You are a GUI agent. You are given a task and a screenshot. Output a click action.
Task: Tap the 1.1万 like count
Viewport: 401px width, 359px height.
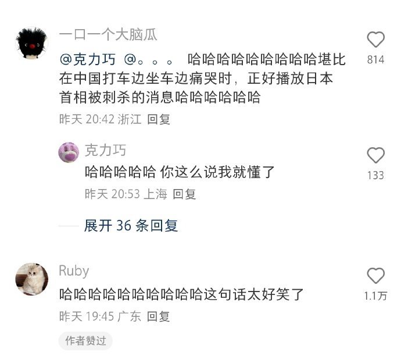click(375, 296)
